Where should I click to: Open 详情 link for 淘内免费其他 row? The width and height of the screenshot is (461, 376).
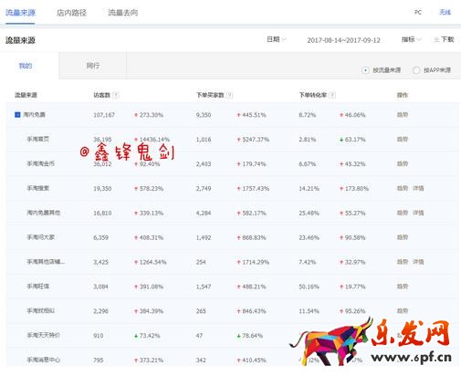(418, 213)
